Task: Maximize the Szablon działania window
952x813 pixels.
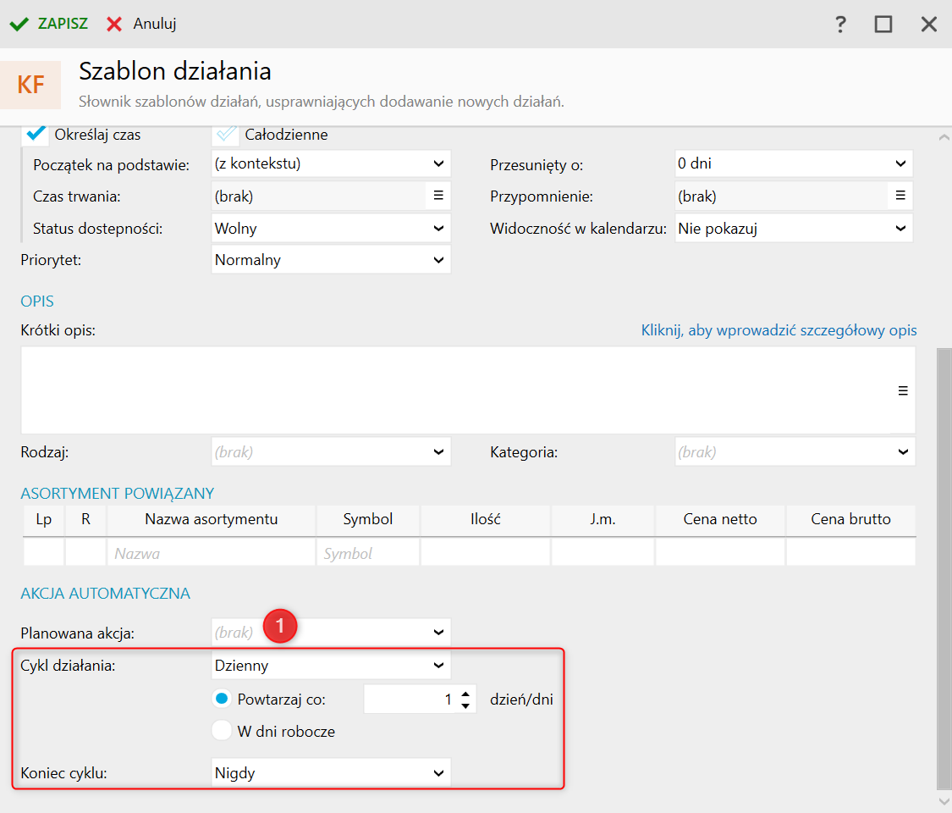Action: coord(883,24)
